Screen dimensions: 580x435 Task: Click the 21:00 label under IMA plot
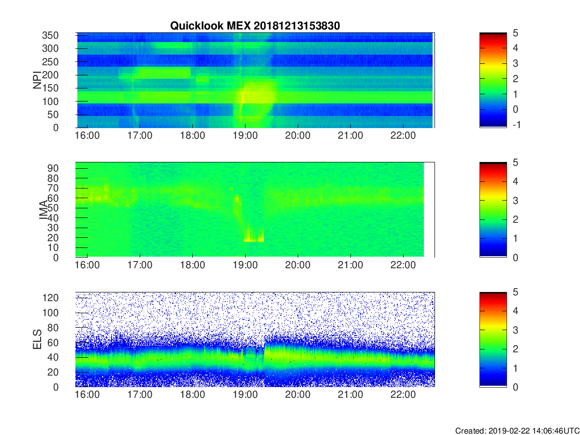click(x=350, y=266)
